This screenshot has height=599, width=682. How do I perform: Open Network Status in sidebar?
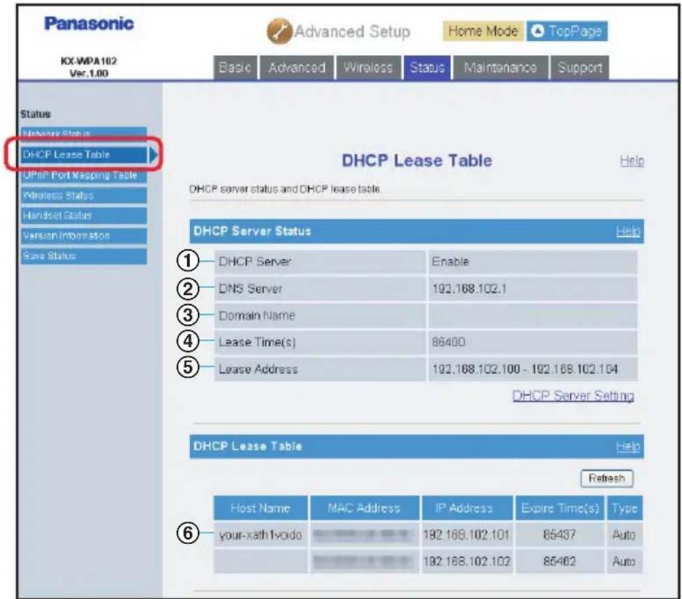coord(83,133)
